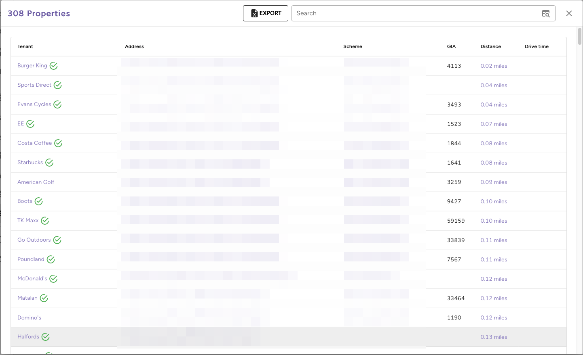This screenshot has width=583, height=355.
Task: Click the verified checkmark icon beside Burger King
Action: click(54, 66)
